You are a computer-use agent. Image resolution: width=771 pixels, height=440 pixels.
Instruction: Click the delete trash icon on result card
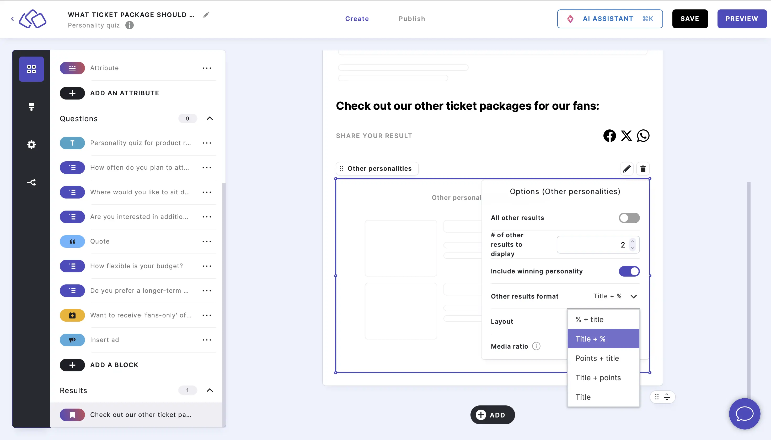pyautogui.click(x=643, y=169)
